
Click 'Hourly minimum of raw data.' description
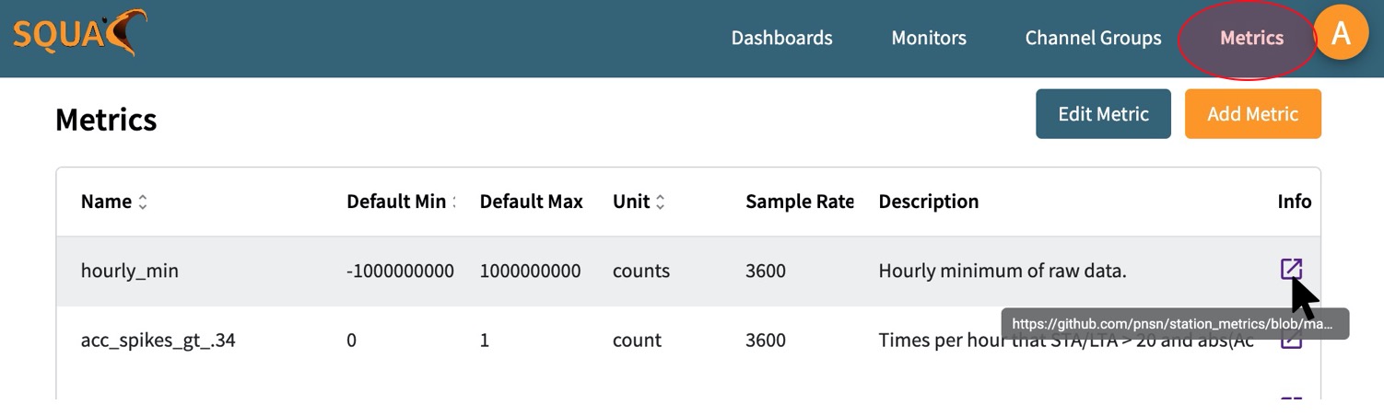click(1003, 271)
